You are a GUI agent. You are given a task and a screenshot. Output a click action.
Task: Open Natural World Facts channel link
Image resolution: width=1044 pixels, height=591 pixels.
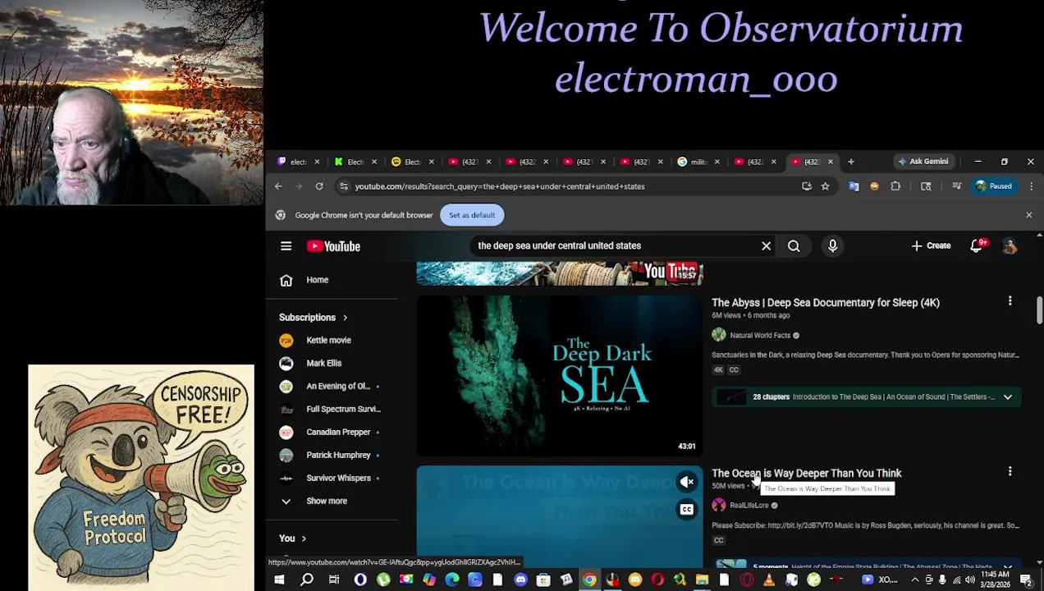coord(760,336)
